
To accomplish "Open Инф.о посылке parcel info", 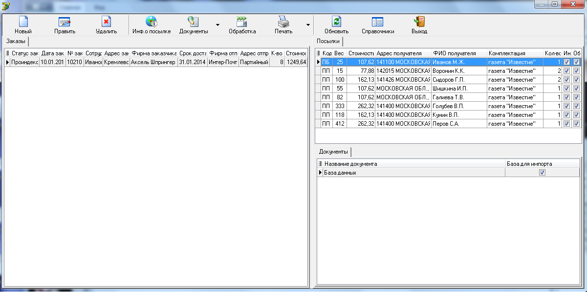I will pyautogui.click(x=152, y=22).
